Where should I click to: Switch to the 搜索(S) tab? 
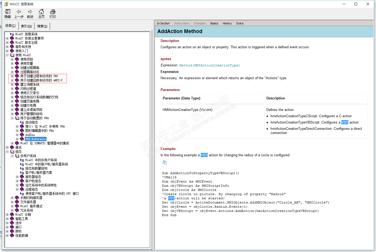42,26
